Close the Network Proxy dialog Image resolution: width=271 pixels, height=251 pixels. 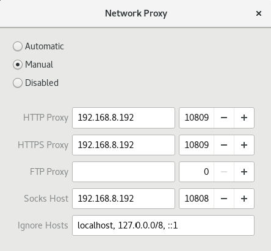259,13
